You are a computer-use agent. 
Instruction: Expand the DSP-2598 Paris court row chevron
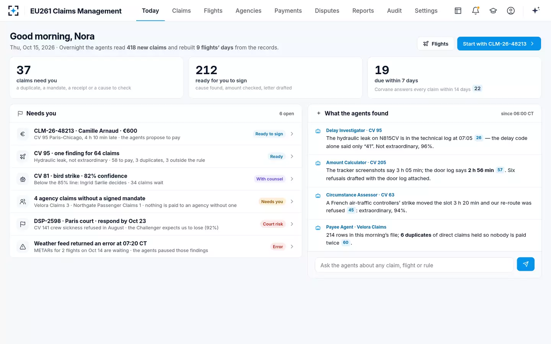[x=292, y=224]
